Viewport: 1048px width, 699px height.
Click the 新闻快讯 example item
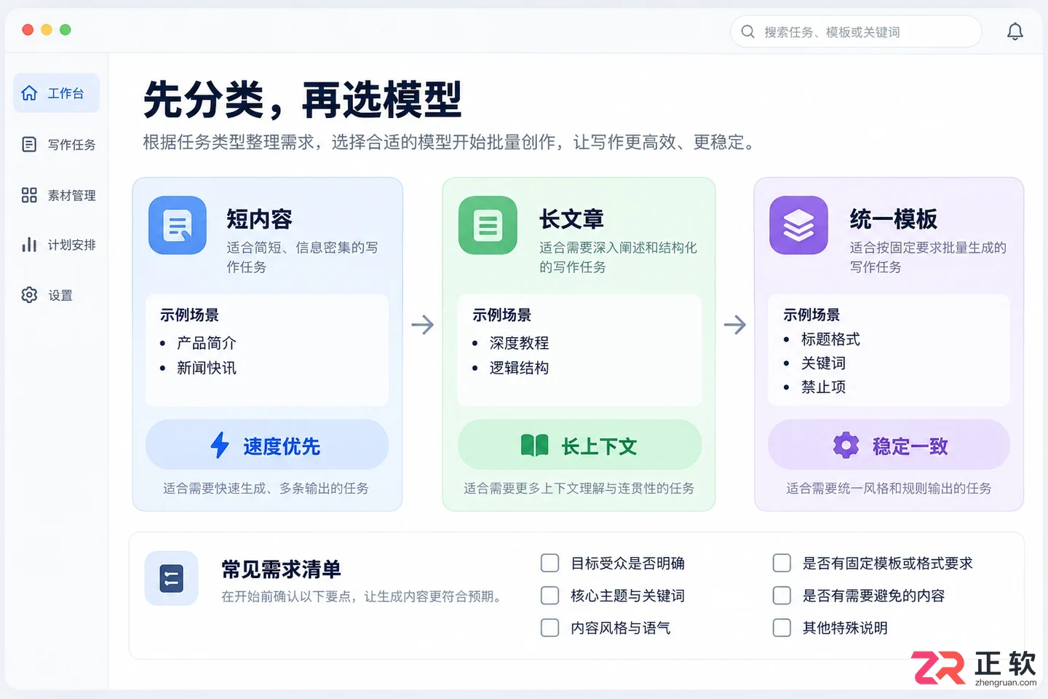tap(207, 368)
